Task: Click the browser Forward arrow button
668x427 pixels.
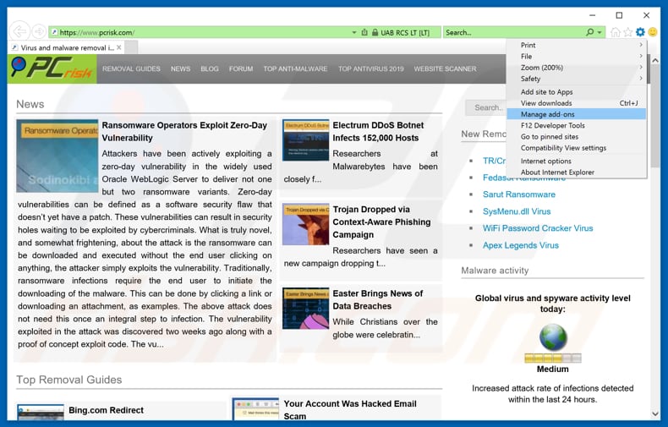Action: 39,31
